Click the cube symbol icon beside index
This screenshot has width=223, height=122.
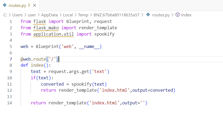[x=178, y=14]
